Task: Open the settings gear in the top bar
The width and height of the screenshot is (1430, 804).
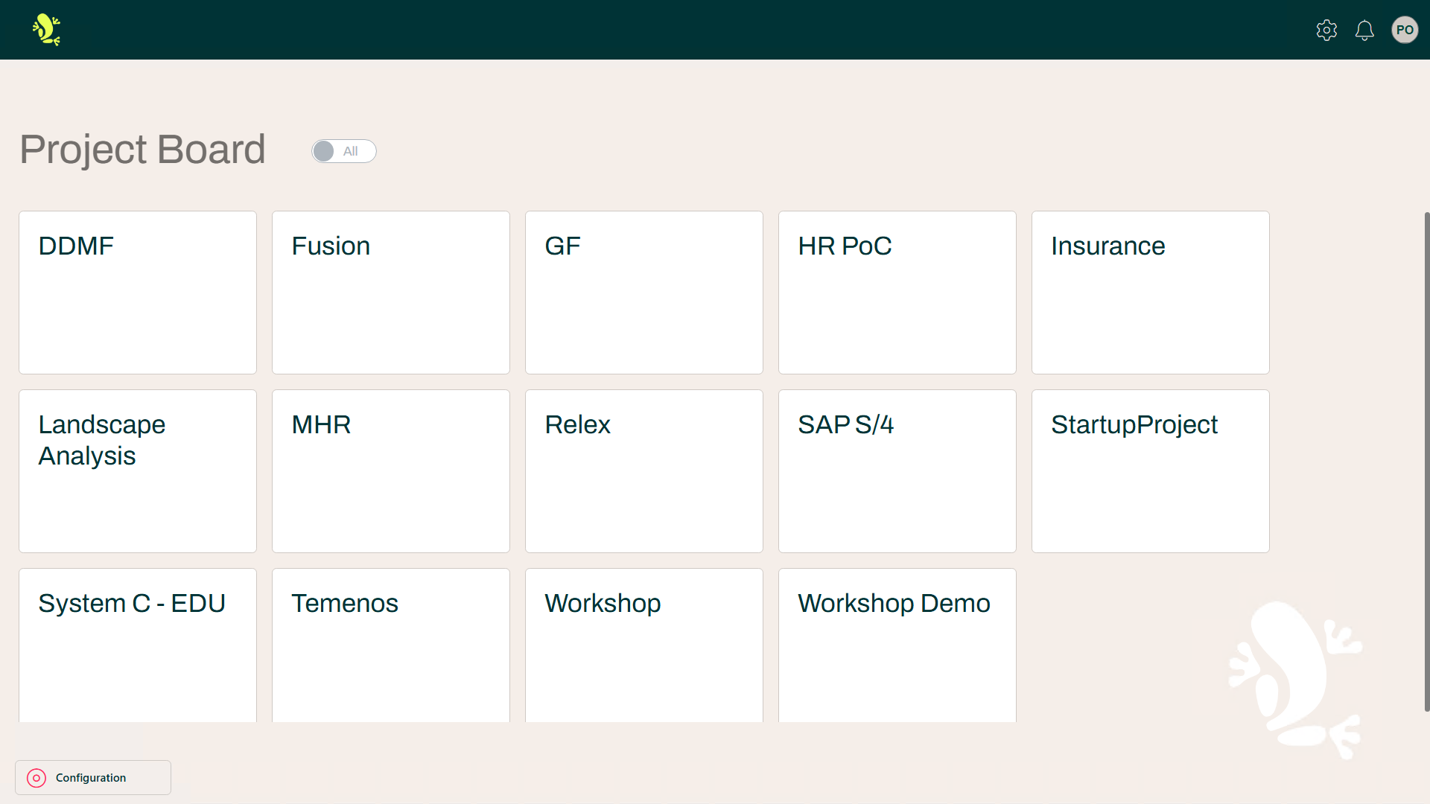Action: pyautogui.click(x=1326, y=31)
